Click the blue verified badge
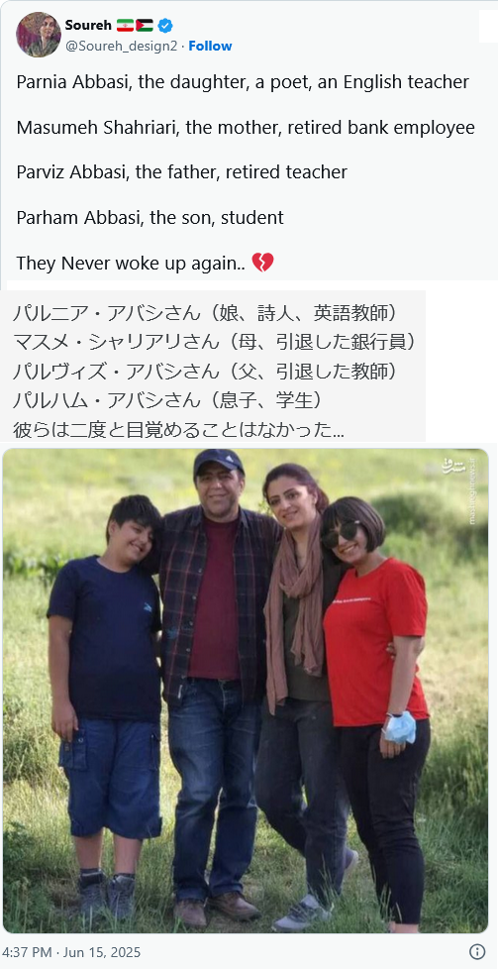 pos(165,26)
